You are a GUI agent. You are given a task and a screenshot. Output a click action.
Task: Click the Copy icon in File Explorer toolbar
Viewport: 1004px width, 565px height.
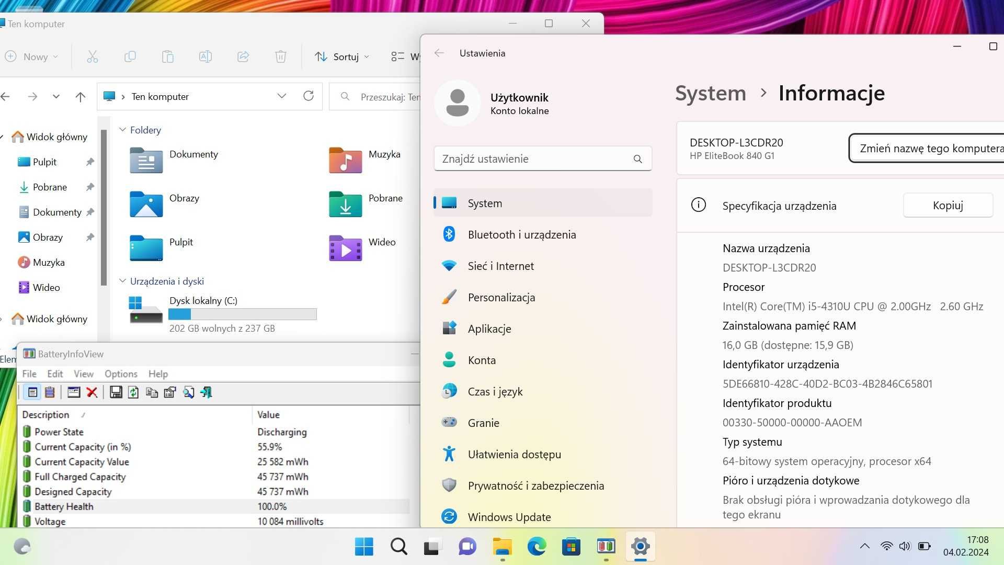[130, 56]
